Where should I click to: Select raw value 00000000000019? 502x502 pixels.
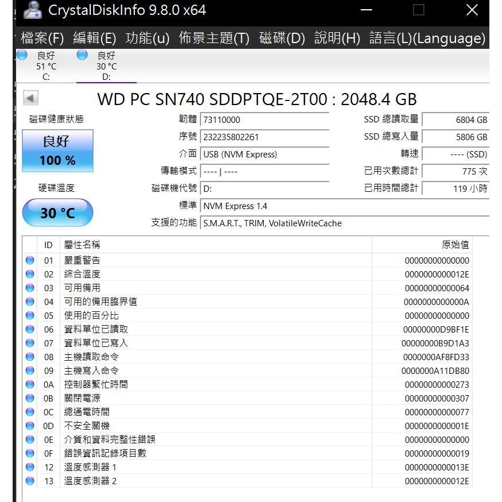click(437, 453)
